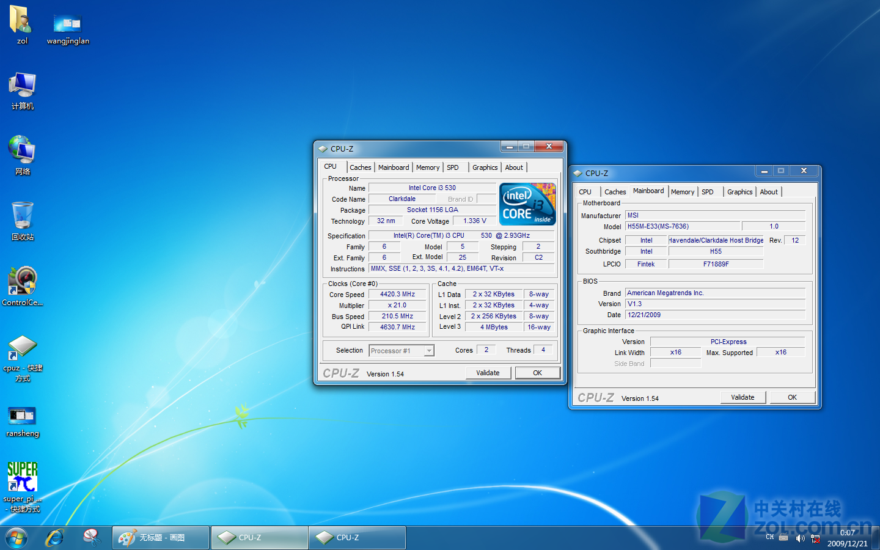Click the Graphic Interface Version PCI-Express
Screen dimensions: 880x550
(x=728, y=342)
